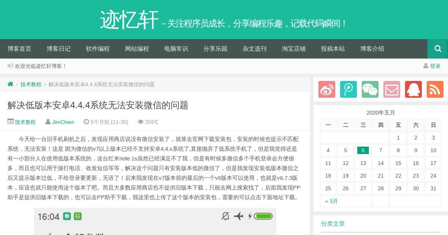Click the category list icon under title

pyautogui.click(x=10, y=122)
